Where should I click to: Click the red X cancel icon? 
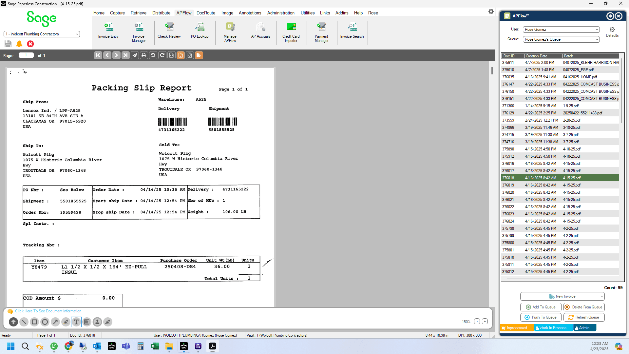coord(30,44)
